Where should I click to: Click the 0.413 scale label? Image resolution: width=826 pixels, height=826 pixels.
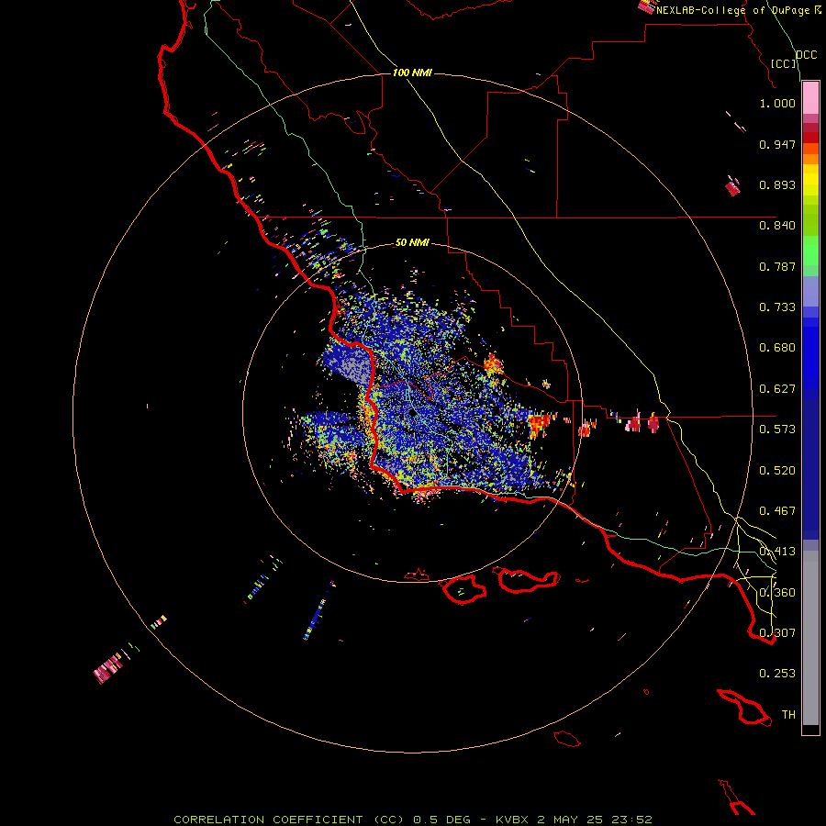[x=777, y=552]
